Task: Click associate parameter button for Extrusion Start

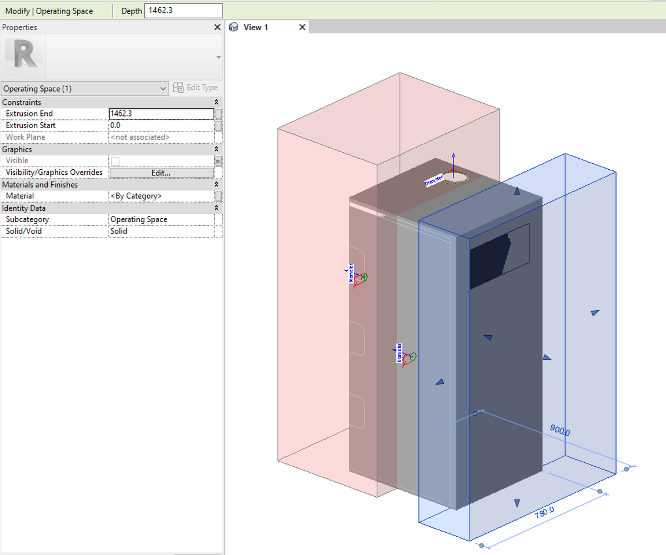Action: pyautogui.click(x=219, y=125)
